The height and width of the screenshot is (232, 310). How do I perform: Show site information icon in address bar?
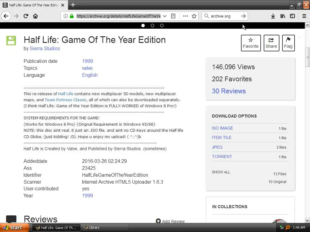click(x=66, y=16)
